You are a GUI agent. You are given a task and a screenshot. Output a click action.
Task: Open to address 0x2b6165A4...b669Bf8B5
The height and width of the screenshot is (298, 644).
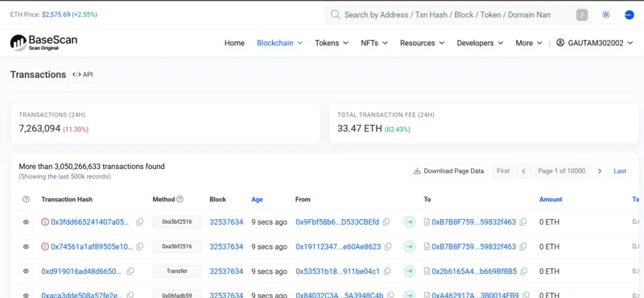click(474, 271)
